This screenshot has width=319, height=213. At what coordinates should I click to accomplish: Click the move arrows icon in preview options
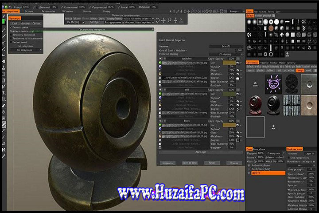(x=163, y=20)
